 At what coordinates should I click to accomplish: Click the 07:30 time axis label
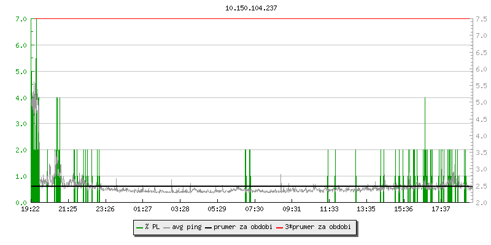point(255,209)
